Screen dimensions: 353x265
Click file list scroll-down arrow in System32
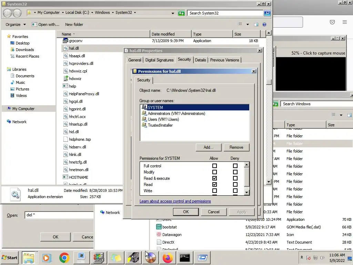(269, 181)
